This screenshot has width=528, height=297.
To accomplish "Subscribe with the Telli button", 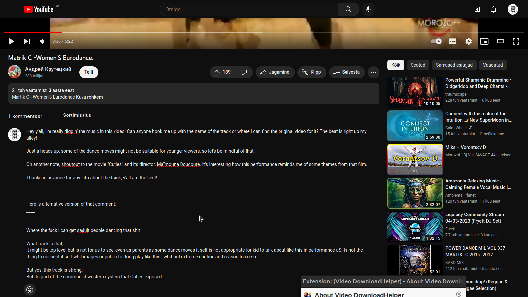I will (89, 72).
